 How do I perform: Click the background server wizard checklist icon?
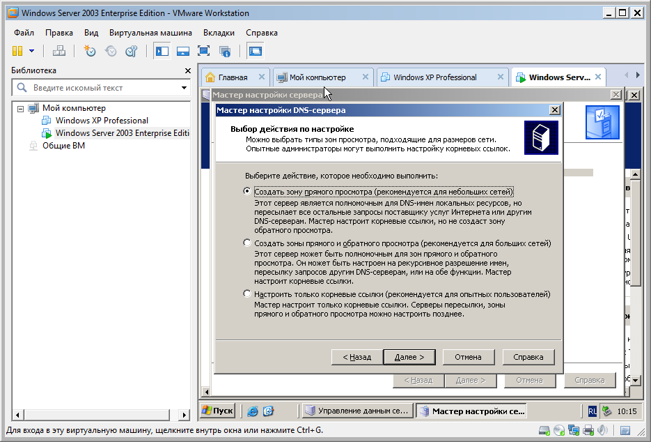pyautogui.click(x=602, y=122)
